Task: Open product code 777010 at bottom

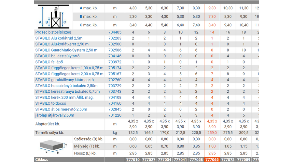Action: pyautogui.click(x=133, y=159)
